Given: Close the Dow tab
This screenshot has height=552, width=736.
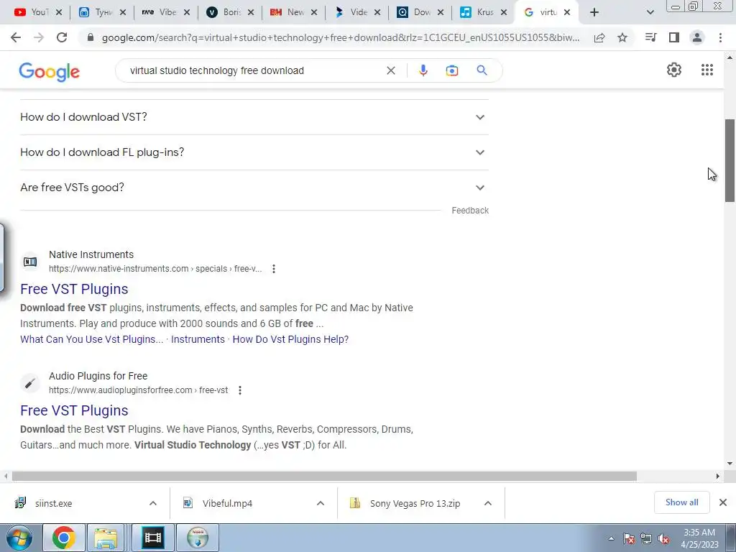Looking at the screenshot, I should pos(441,13).
